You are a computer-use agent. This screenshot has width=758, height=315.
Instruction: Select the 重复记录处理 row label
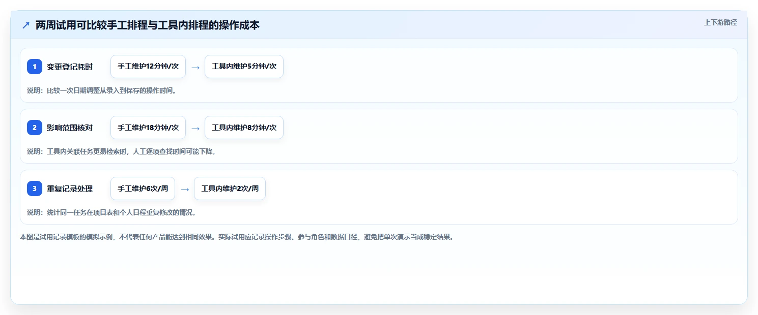(x=70, y=188)
